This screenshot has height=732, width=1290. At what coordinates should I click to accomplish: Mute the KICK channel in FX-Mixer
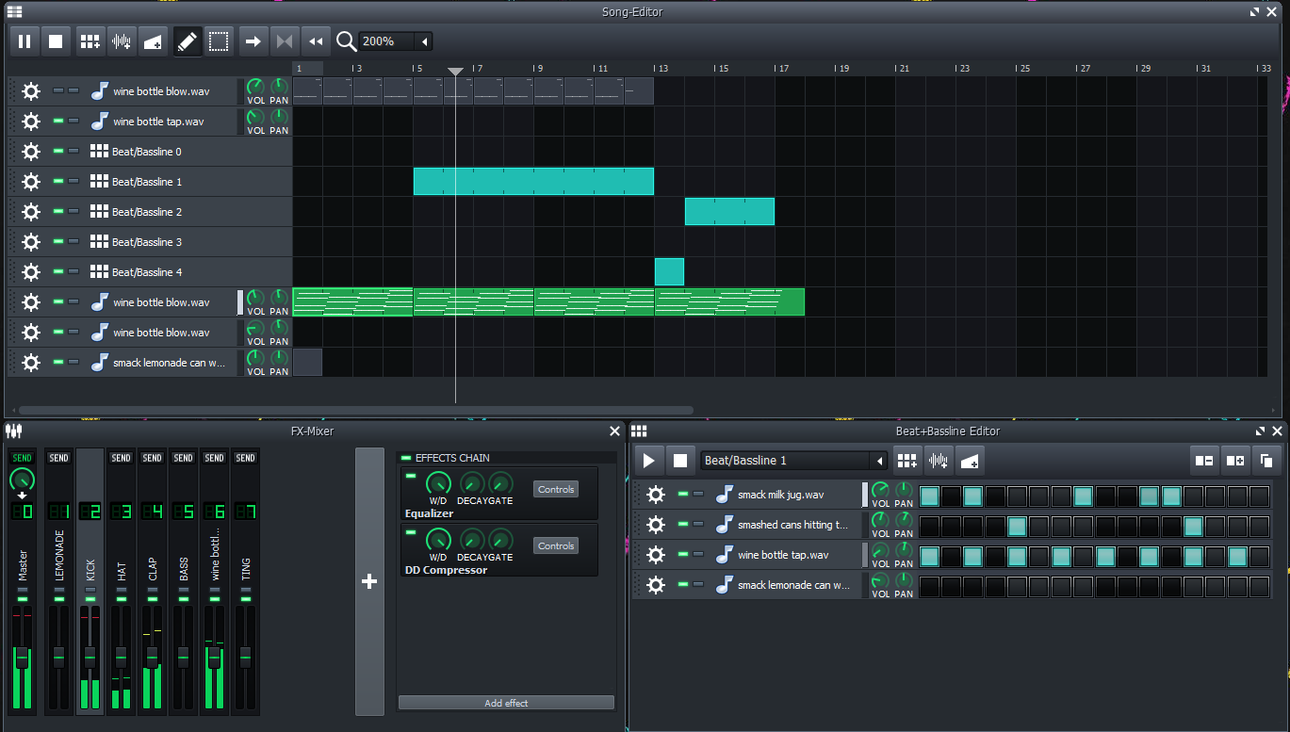pos(90,597)
